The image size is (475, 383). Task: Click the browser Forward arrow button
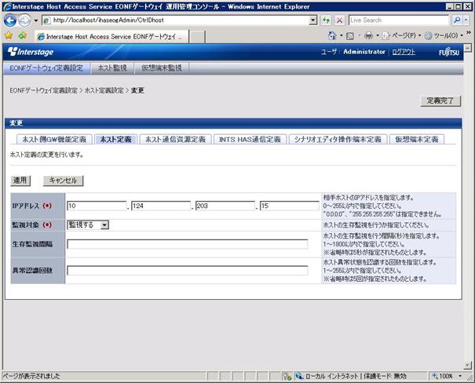24,20
